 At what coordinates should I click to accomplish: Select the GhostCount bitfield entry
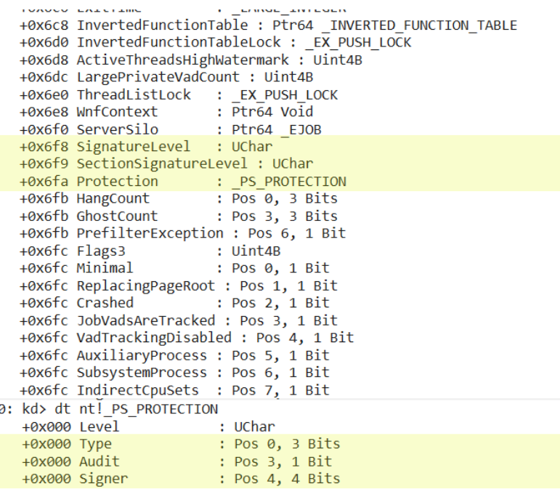click(x=117, y=216)
